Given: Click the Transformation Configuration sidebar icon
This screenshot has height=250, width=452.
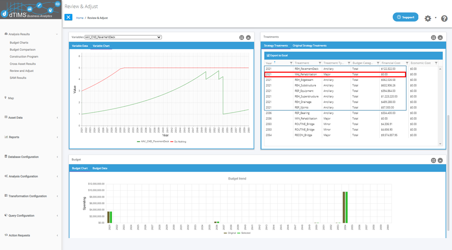Looking at the screenshot, I should tap(6, 195).
